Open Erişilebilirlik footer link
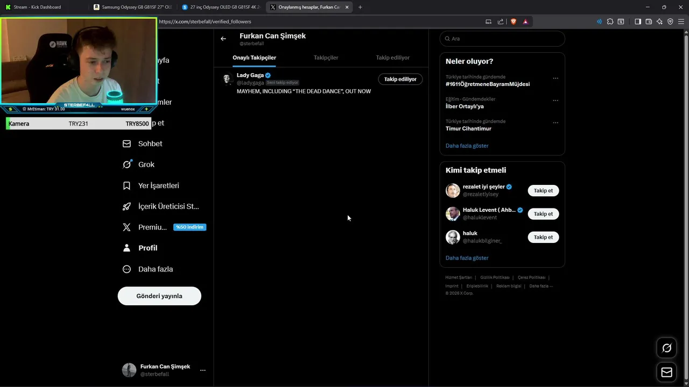 (x=477, y=286)
